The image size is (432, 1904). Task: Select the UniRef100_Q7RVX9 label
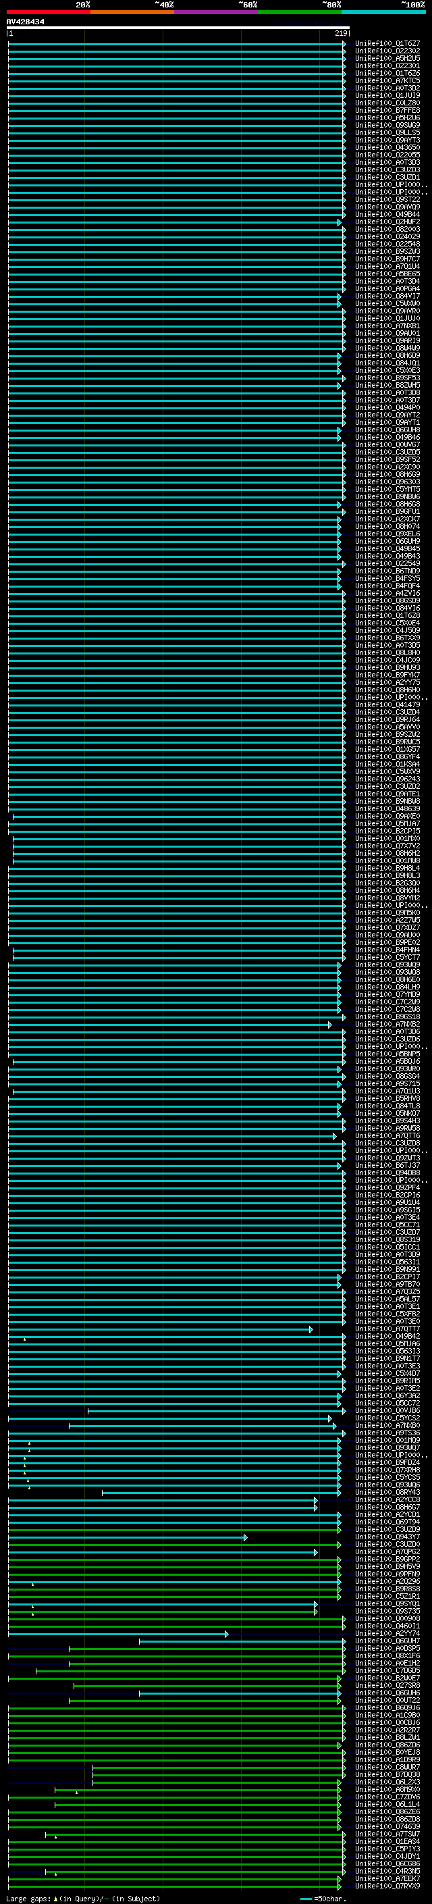387,1886
